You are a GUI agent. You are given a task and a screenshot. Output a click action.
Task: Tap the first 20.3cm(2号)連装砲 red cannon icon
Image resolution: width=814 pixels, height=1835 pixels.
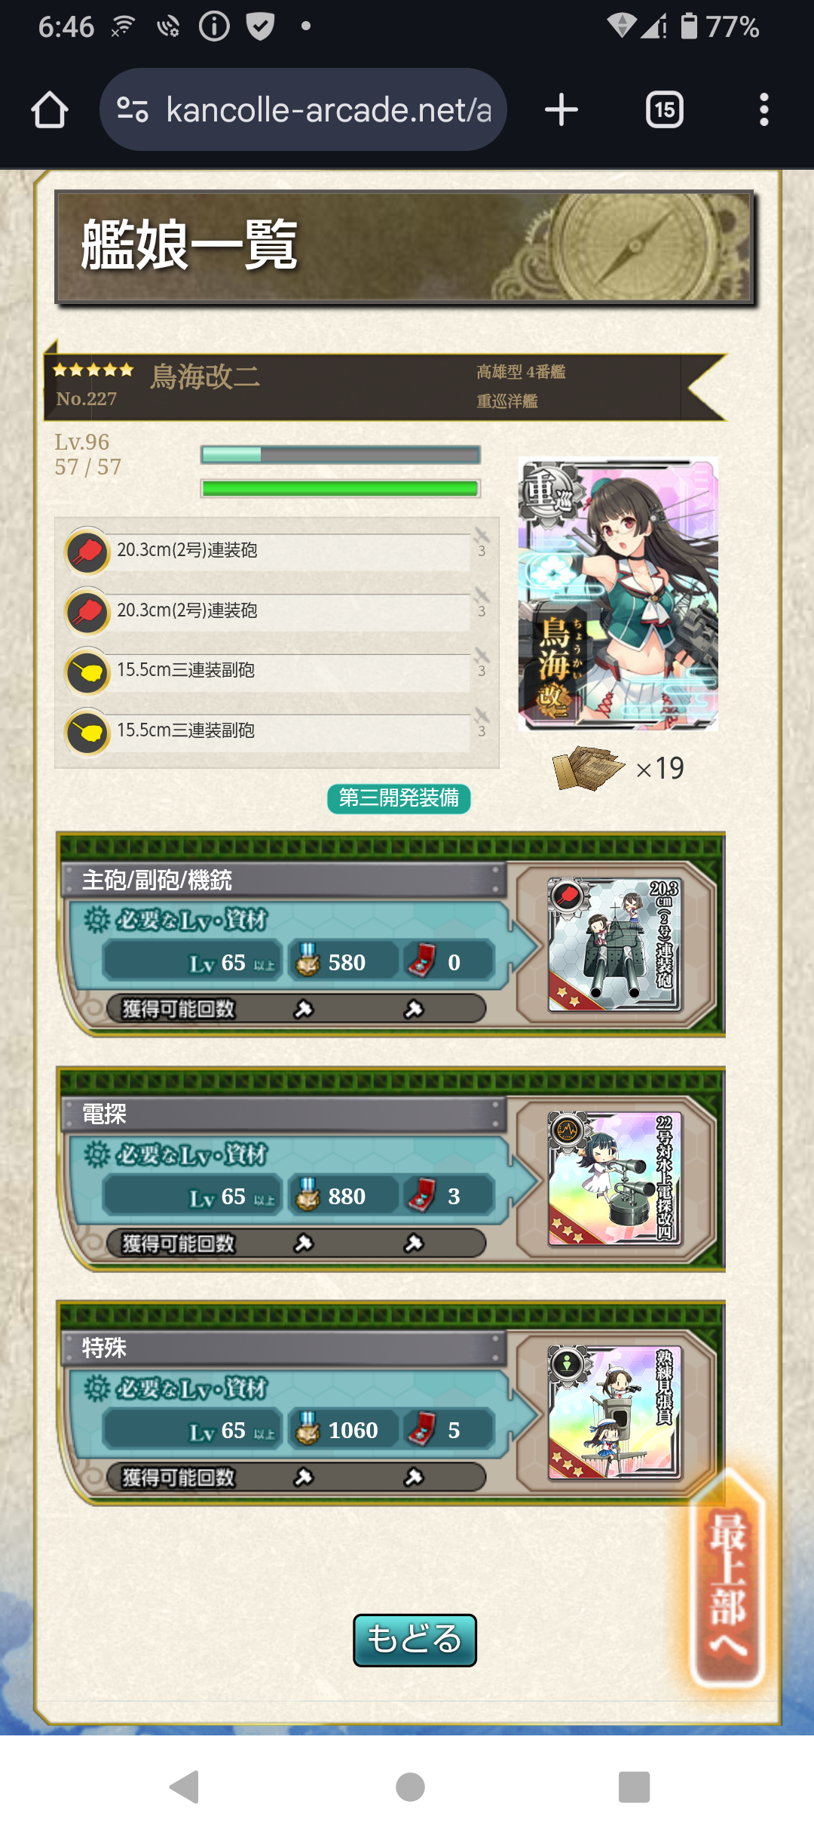[87, 552]
